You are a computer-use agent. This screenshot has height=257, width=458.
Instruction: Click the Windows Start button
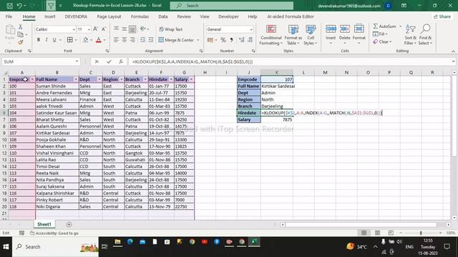[x=6, y=247]
